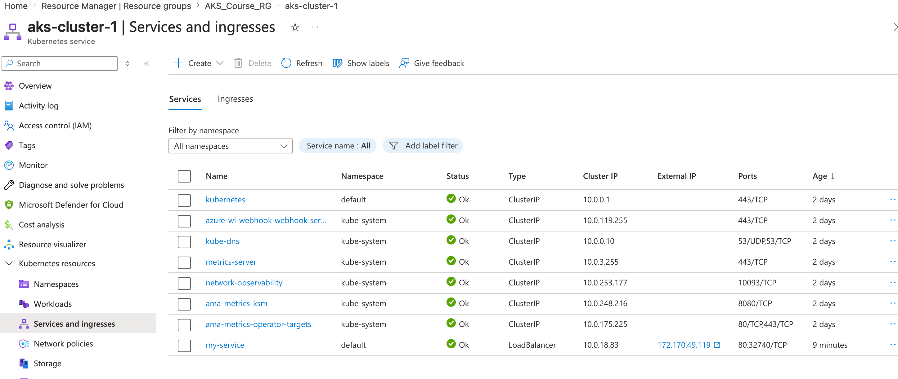This screenshot has width=898, height=379.
Task: Collapse the sidebar with the double chevron
Action: coord(146,63)
